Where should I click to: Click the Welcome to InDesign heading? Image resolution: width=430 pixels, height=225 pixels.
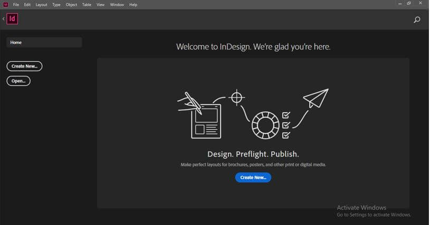253,47
